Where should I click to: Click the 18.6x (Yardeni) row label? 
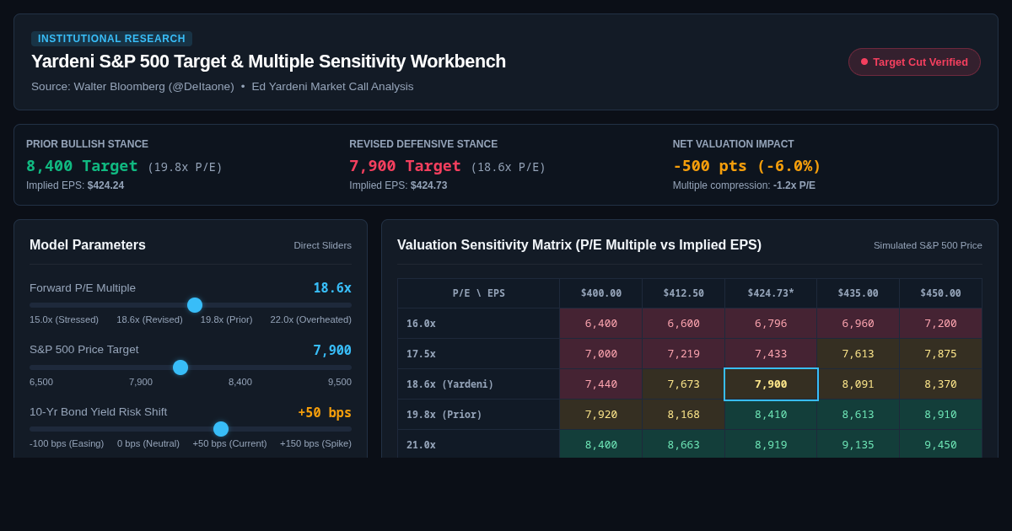(x=479, y=384)
